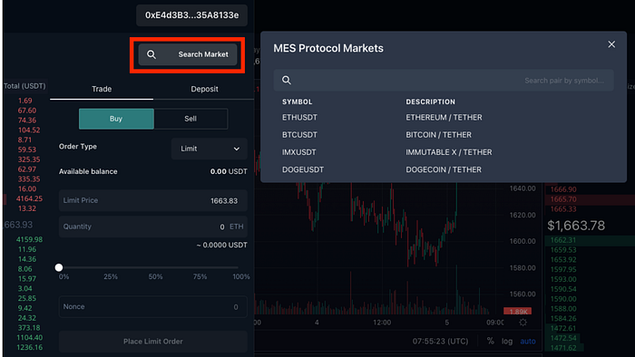
Task: Select the DOGEUSDT market row
Action: (x=444, y=169)
